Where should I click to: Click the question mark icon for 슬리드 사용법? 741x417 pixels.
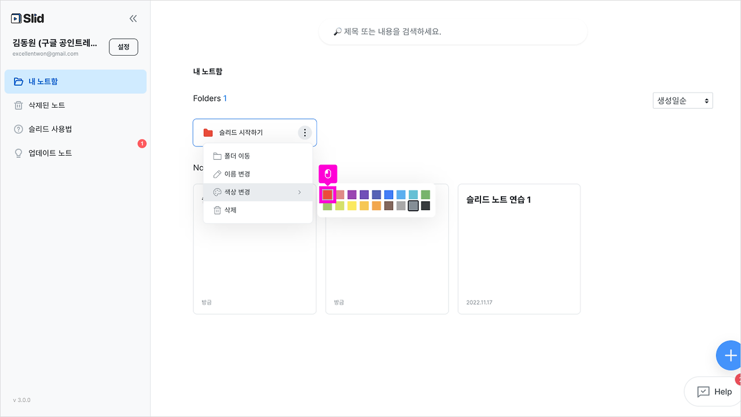point(17,129)
